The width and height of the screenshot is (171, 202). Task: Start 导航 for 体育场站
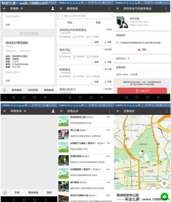(x=108, y=82)
